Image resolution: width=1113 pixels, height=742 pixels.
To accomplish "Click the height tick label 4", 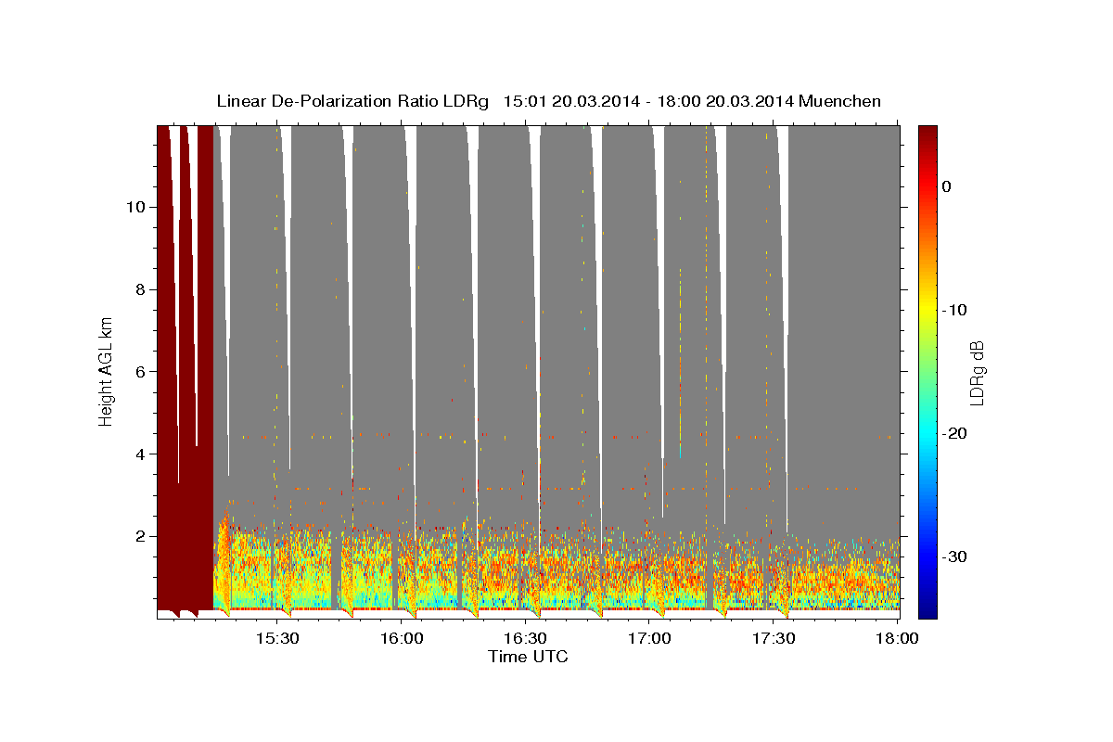I will tap(139, 454).
